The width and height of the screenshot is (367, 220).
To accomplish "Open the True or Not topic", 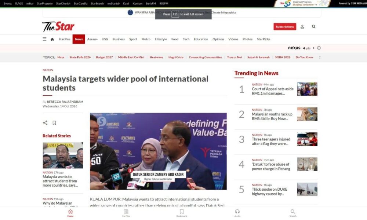I will pyautogui.click(x=235, y=57).
